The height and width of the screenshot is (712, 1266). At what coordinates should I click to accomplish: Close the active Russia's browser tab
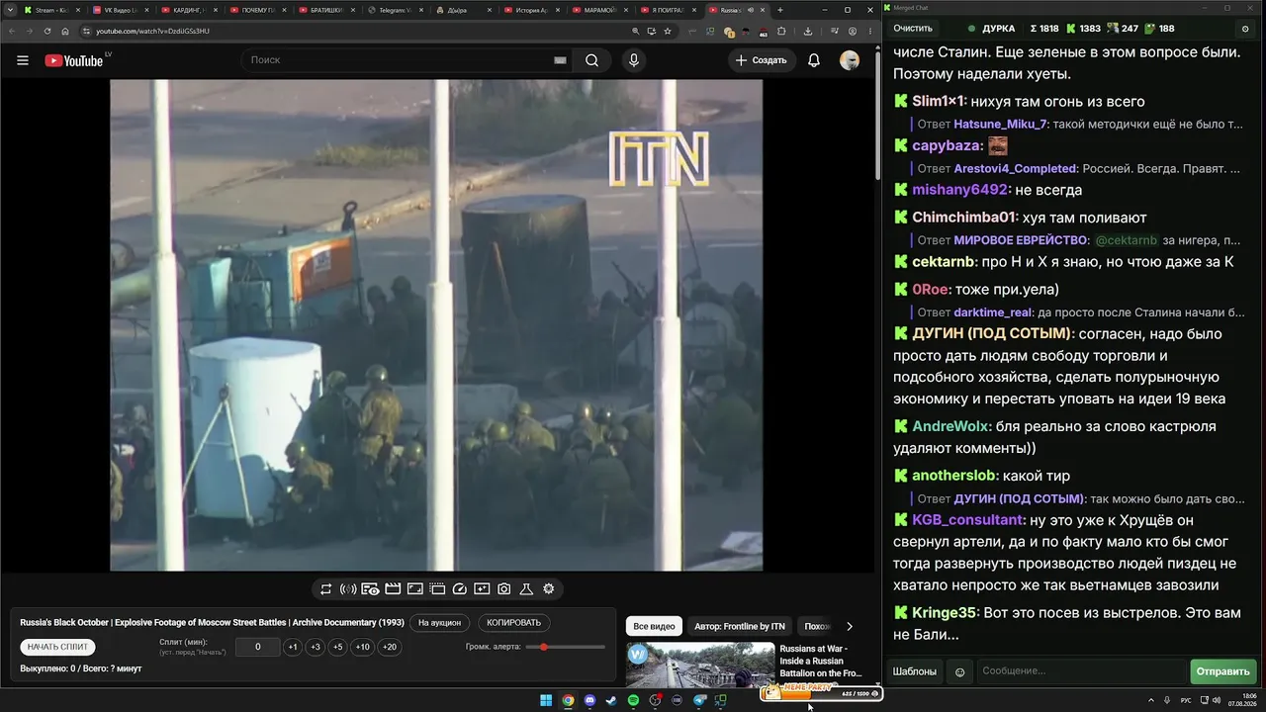[764, 10]
